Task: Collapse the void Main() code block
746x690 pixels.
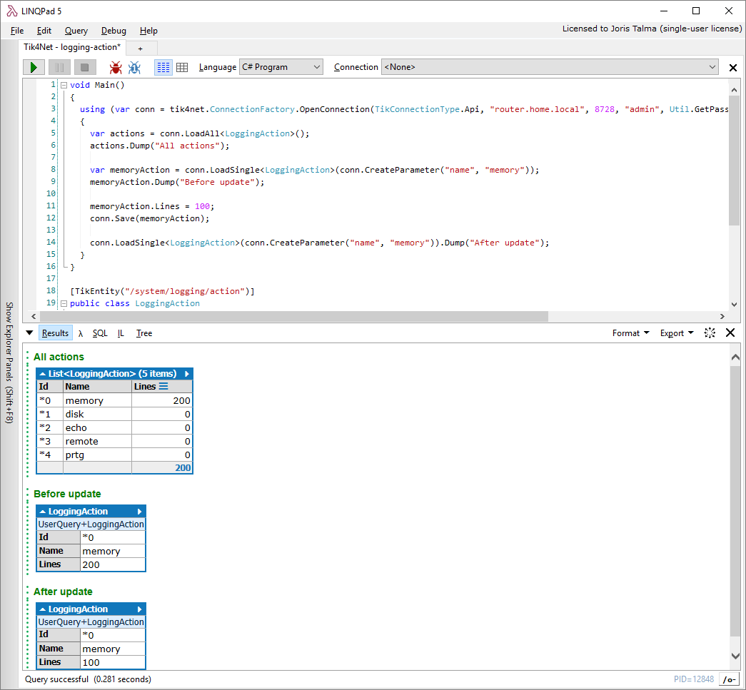Action: click(64, 85)
